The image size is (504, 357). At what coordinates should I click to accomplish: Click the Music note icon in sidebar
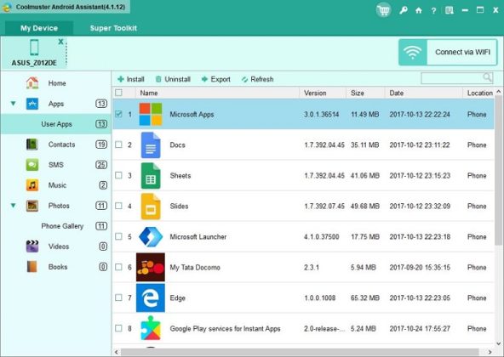(31, 185)
